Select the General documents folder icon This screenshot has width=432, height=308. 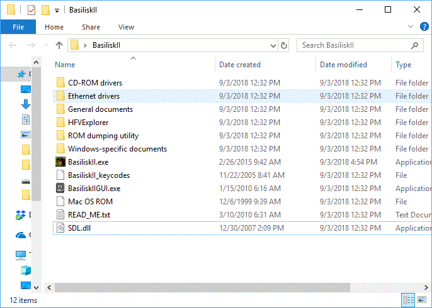pos(60,109)
